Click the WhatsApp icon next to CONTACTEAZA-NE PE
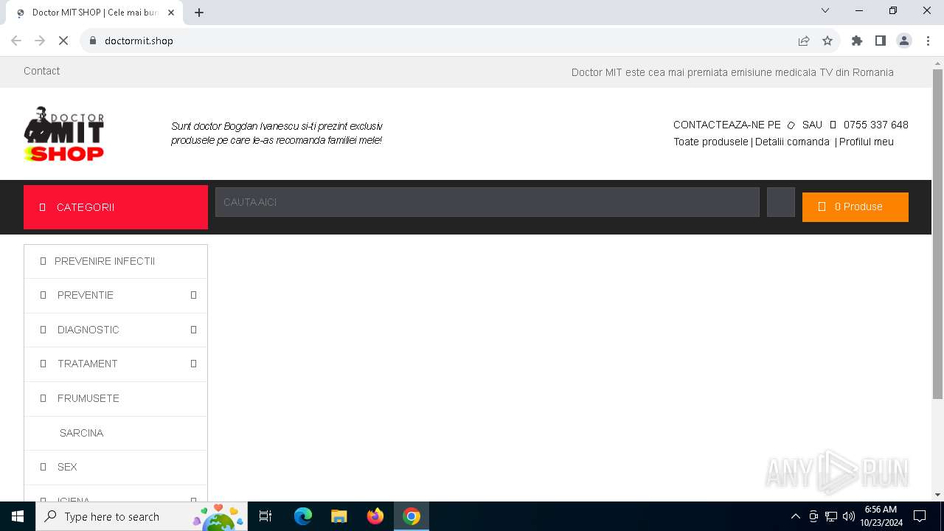This screenshot has height=531, width=944. pyautogui.click(x=791, y=125)
